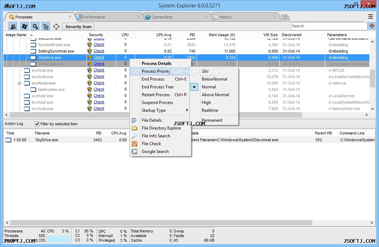Click the File Check shield icon
This screenshot has height=247, width=379.
(134, 144)
